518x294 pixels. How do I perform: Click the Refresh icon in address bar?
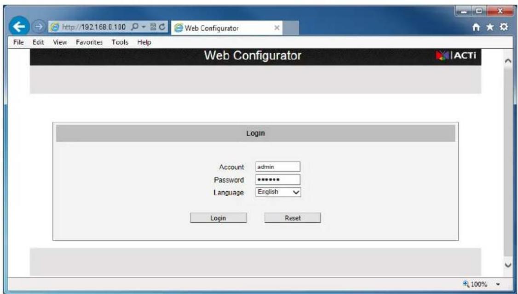pyautogui.click(x=162, y=27)
